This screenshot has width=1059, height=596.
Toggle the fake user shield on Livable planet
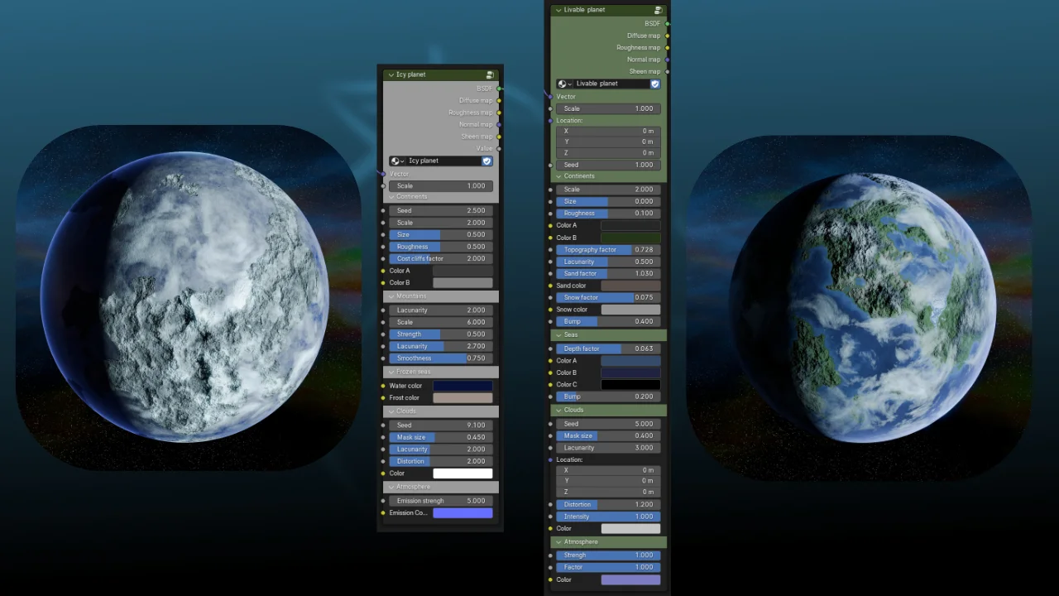point(655,84)
